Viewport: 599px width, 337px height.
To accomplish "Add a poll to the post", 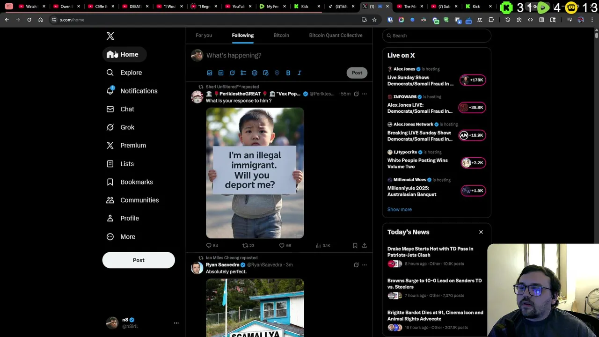I will pyautogui.click(x=243, y=73).
